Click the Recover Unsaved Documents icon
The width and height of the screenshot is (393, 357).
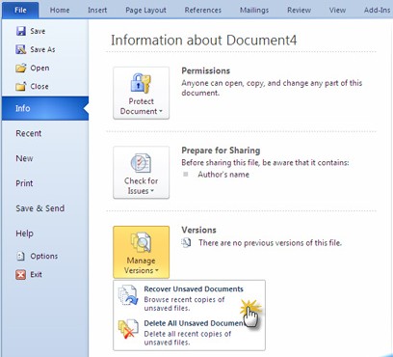[128, 295]
